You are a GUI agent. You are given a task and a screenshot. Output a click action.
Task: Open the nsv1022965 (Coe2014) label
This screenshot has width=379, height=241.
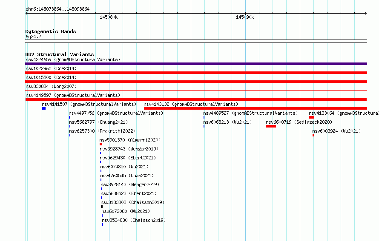(x=51, y=68)
